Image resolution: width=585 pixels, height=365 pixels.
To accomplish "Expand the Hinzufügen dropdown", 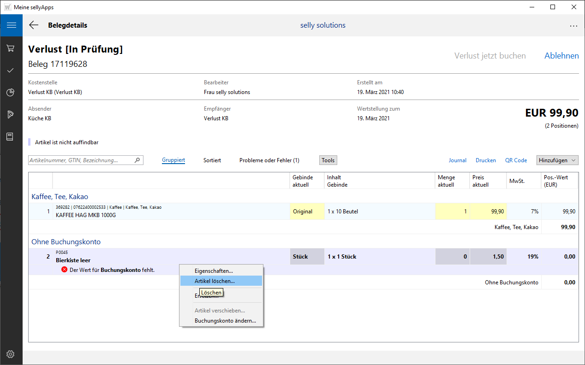I will pos(557,160).
